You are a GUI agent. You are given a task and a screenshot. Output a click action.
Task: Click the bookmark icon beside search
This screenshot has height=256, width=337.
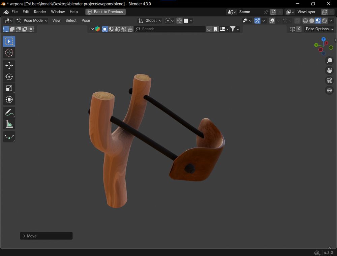[x=216, y=29]
